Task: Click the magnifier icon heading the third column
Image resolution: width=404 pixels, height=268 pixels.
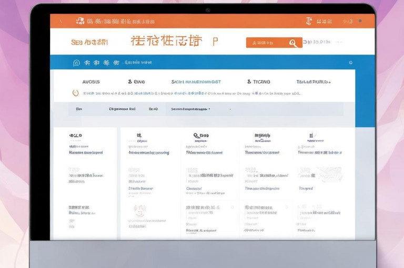Action: (x=196, y=136)
